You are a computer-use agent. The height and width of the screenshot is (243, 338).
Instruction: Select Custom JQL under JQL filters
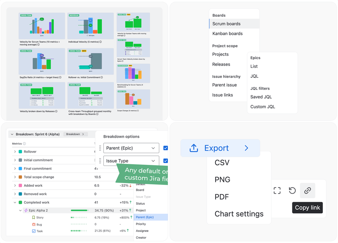click(263, 107)
